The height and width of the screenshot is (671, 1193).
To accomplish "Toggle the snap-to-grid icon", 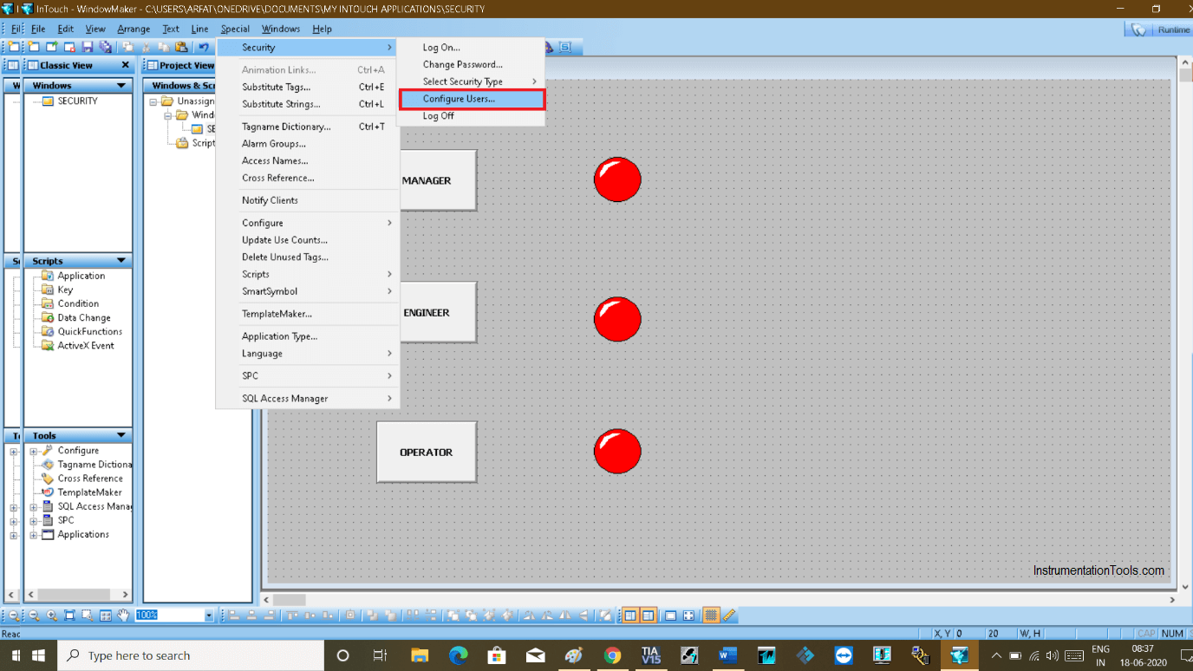I will [x=711, y=616].
